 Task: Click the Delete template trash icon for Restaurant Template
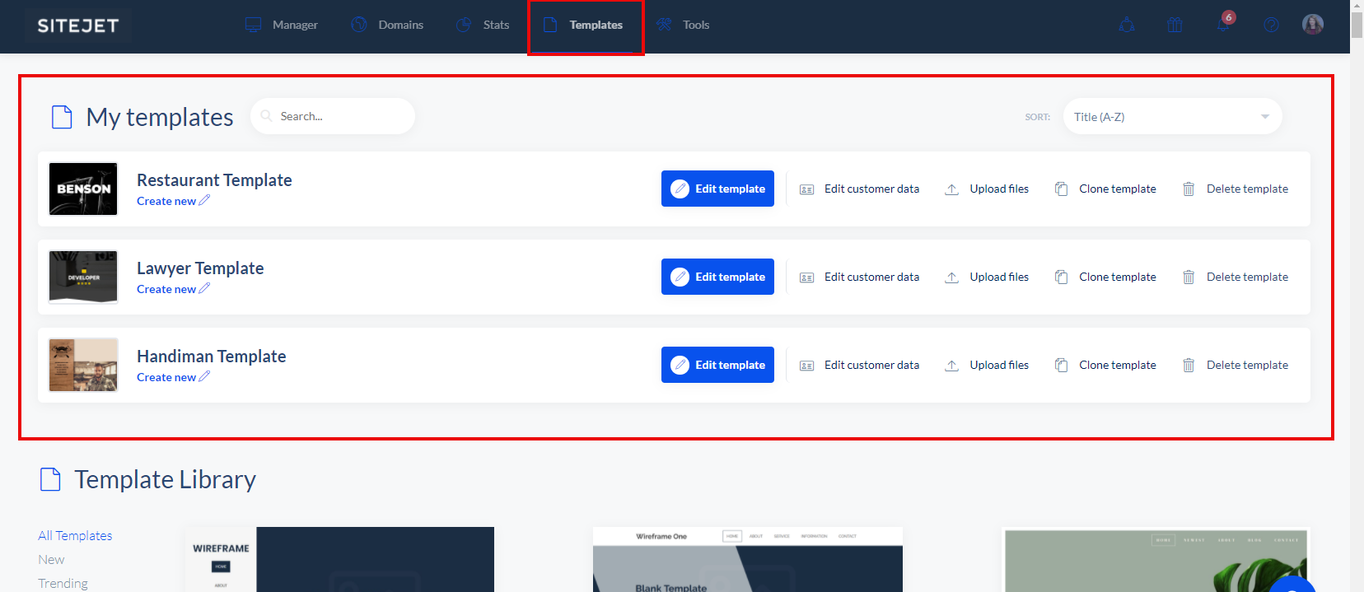coord(1189,189)
